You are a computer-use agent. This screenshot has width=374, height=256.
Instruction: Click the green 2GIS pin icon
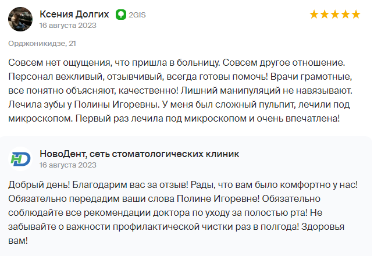point(121,15)
